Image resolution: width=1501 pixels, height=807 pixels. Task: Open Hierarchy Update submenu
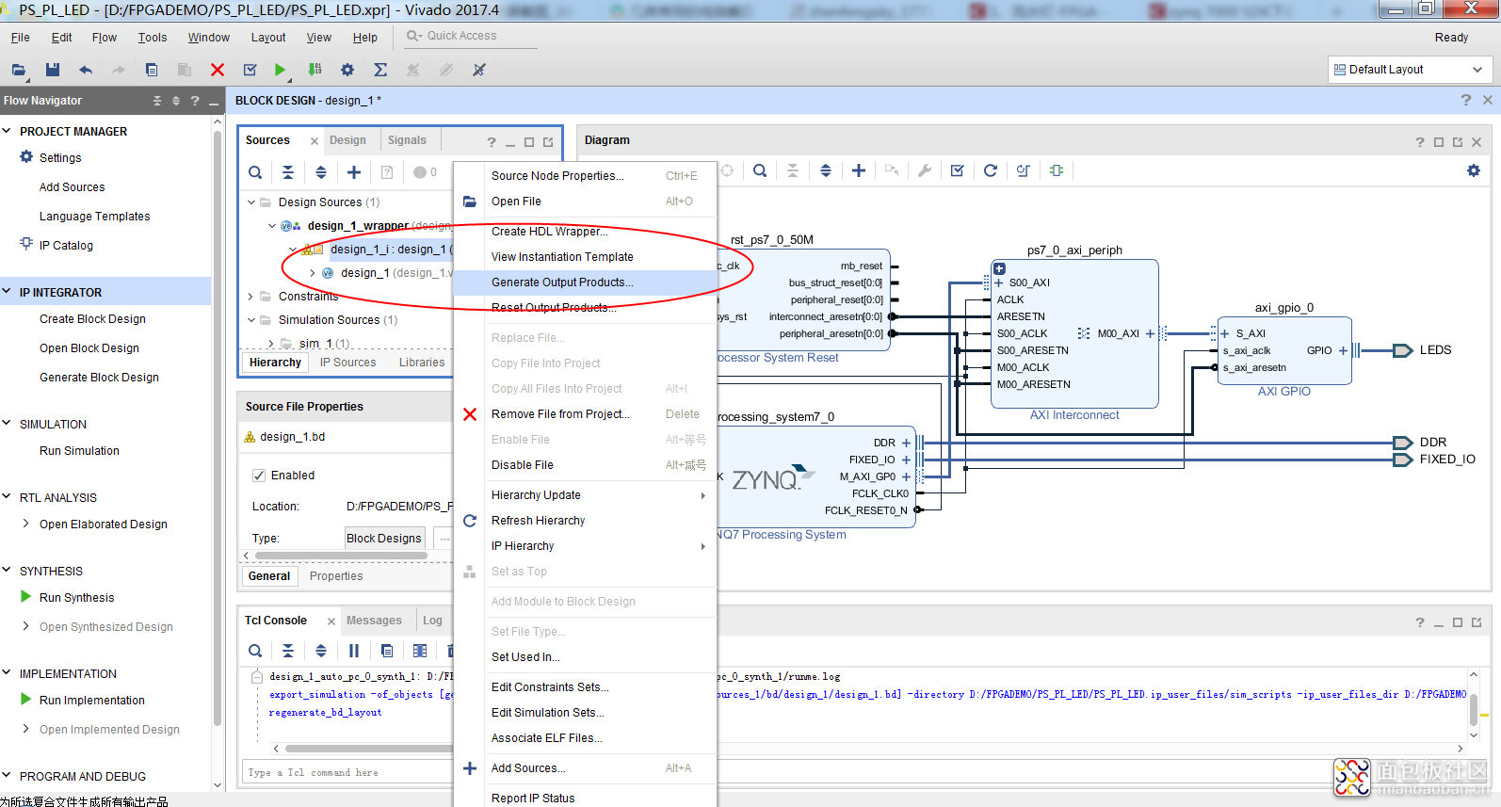[x=585, y=495]
